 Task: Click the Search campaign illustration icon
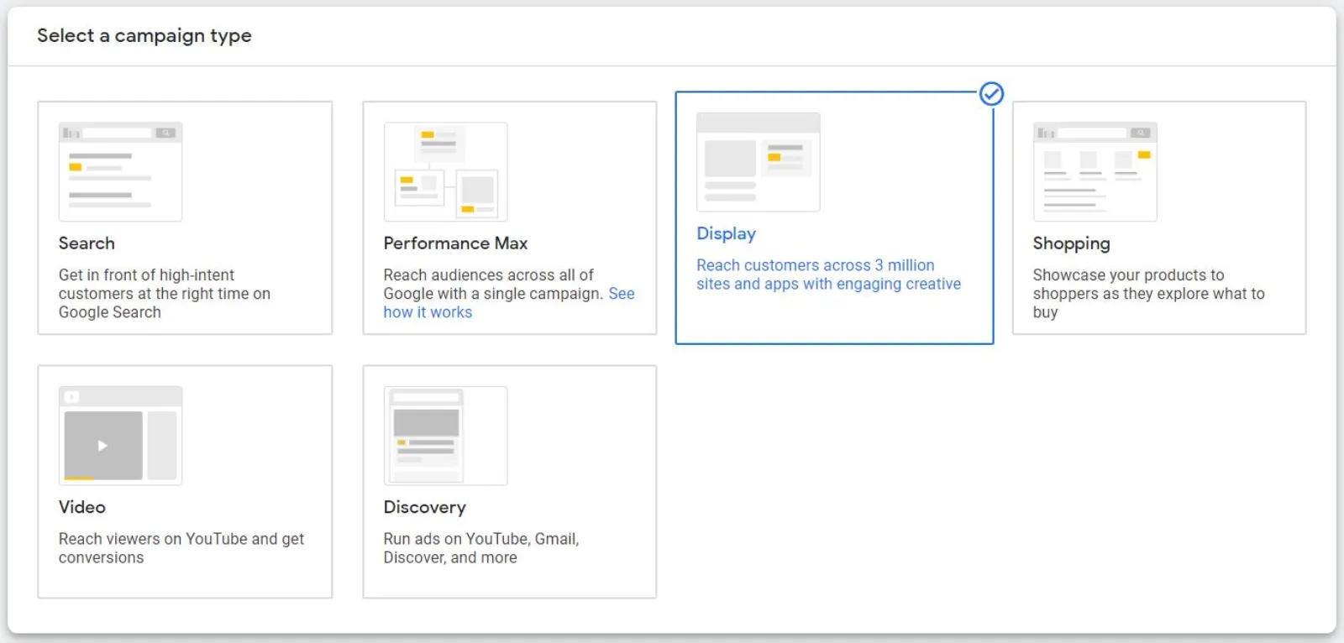point(120,172)
